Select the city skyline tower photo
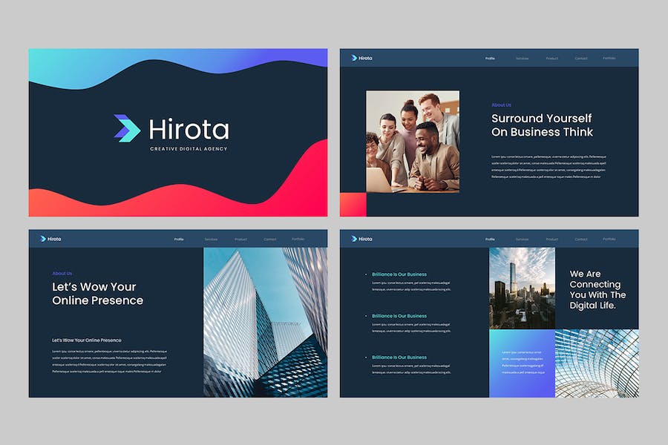 click(x=522, y=288)
